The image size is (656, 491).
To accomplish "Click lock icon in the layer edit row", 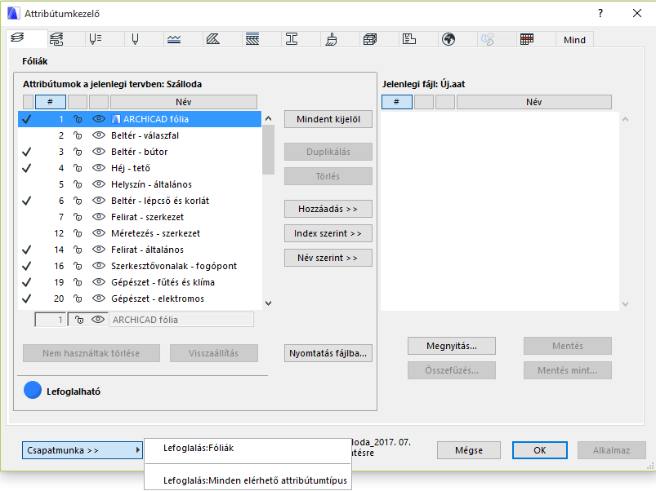I will coord(78,320).
